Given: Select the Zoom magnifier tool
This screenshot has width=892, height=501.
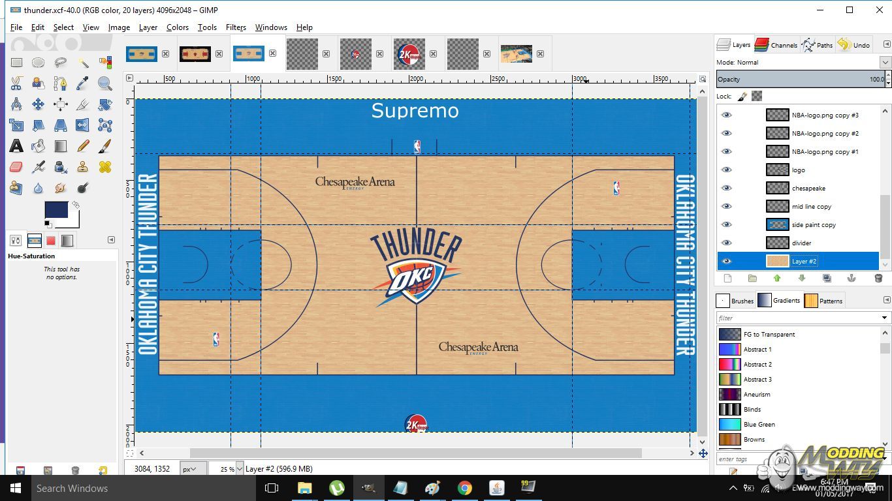Looking at the screenshot, I should (x=104, y=83).
